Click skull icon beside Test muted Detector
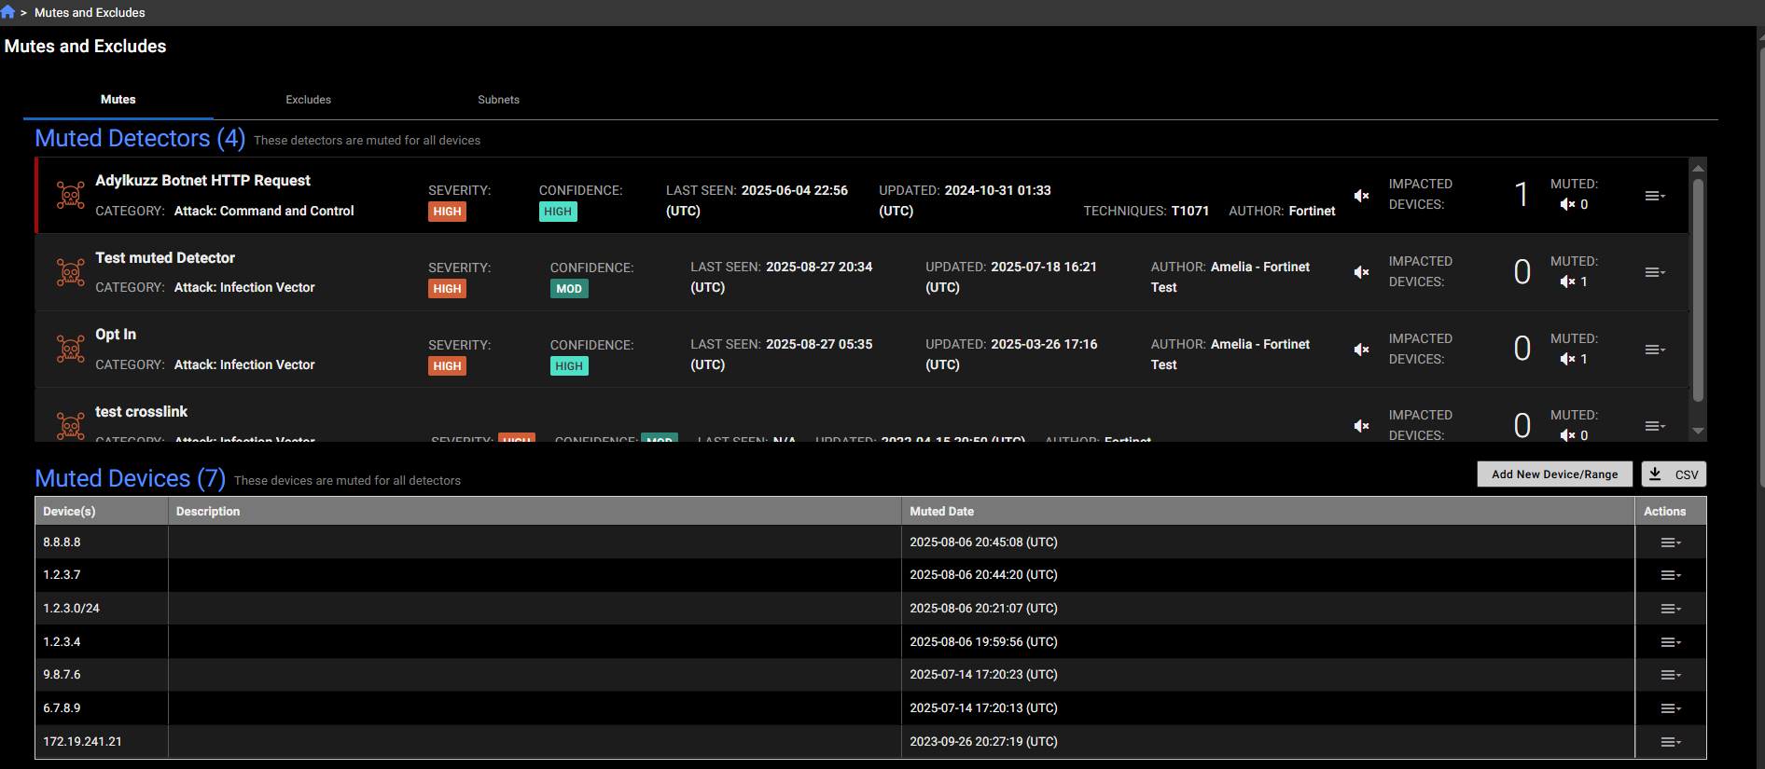Image resolution: width=1765 pixels, height=769 pixels. (x=70, y=272)
